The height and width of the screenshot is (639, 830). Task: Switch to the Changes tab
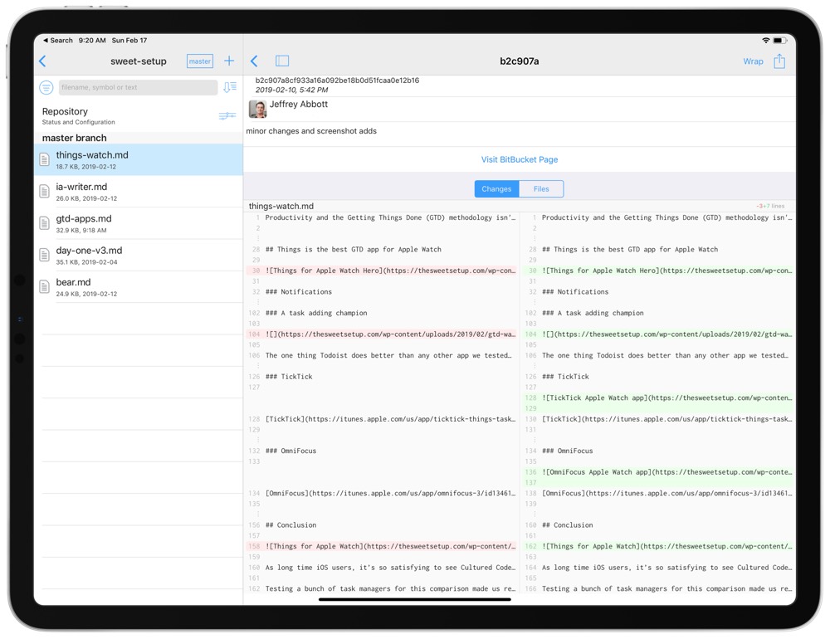click(x=496, y=189)
